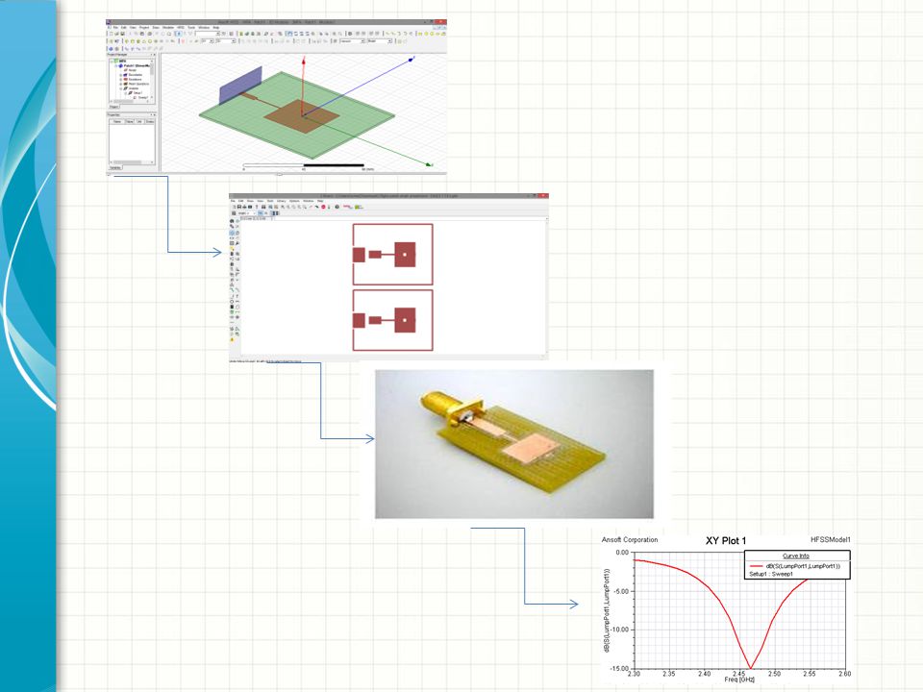Expand the Mesh Operations node in project tree
923x692 pixels.
121,84
